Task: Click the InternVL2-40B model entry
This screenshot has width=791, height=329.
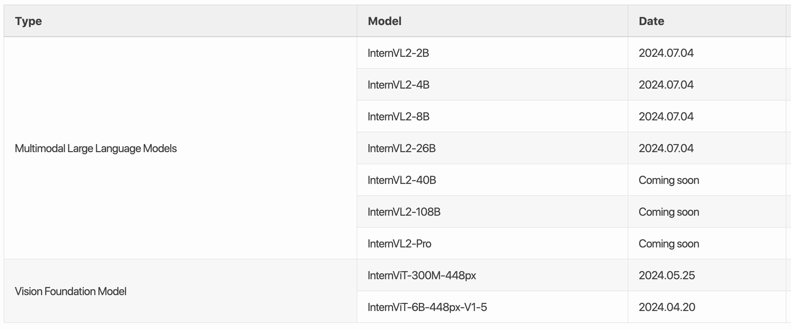Action: (402, 180)
